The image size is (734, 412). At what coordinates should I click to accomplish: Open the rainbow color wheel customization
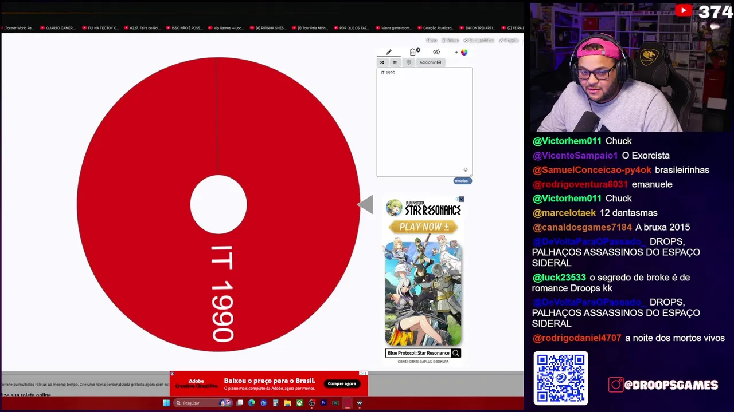(464, 52)
